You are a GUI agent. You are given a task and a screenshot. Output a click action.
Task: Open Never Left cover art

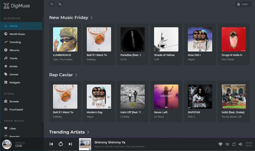(x=166, y=97)
